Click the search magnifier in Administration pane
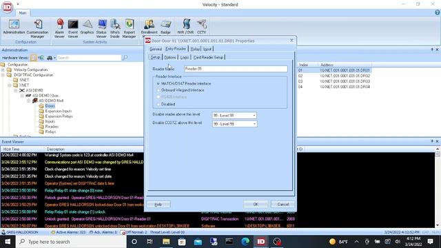This screenshot has height=248, width=441. coord(125,58)
